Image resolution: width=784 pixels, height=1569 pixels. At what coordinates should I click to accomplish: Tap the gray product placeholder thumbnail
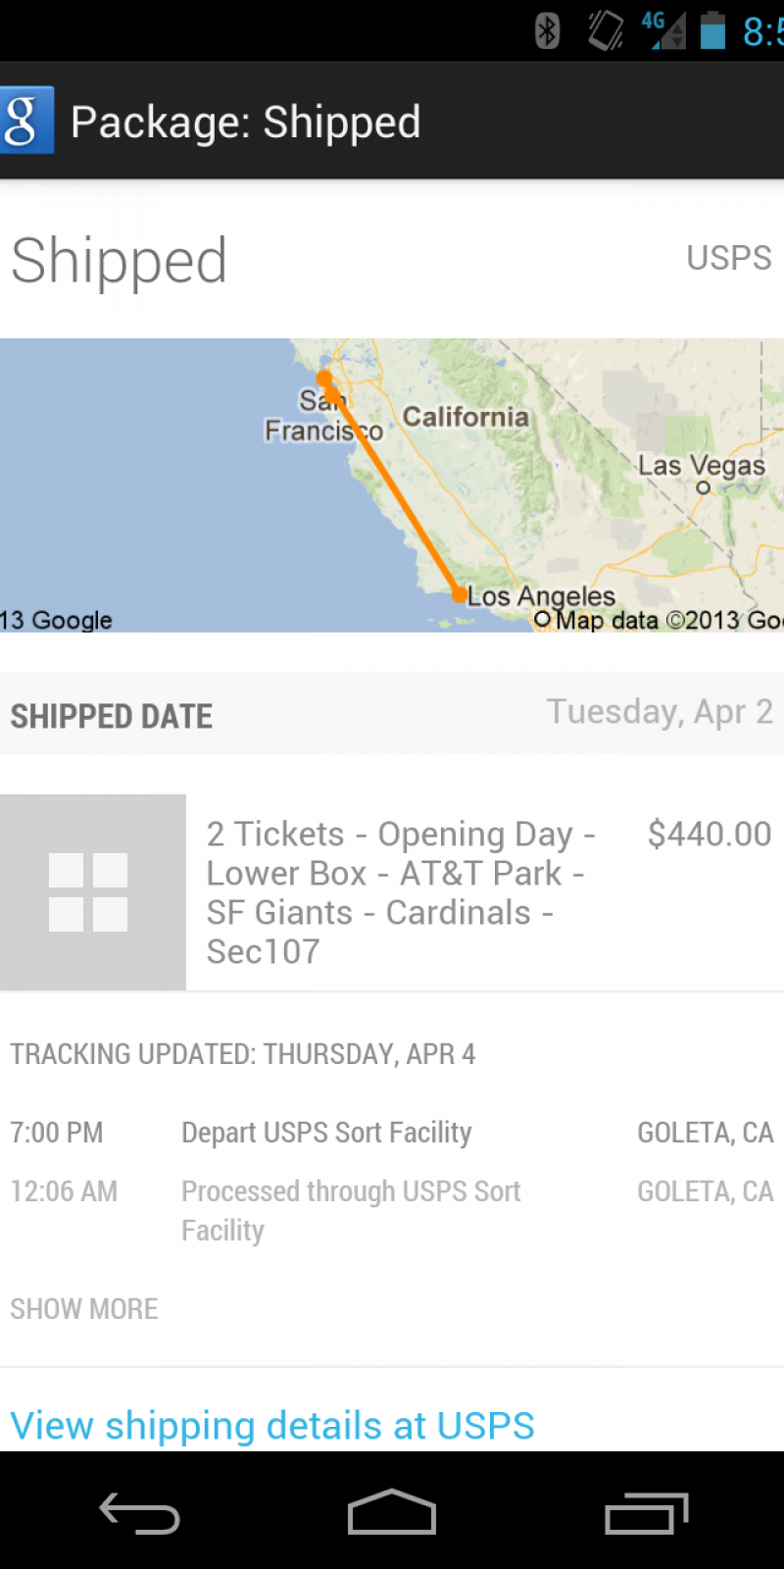[x=93, y=892]
